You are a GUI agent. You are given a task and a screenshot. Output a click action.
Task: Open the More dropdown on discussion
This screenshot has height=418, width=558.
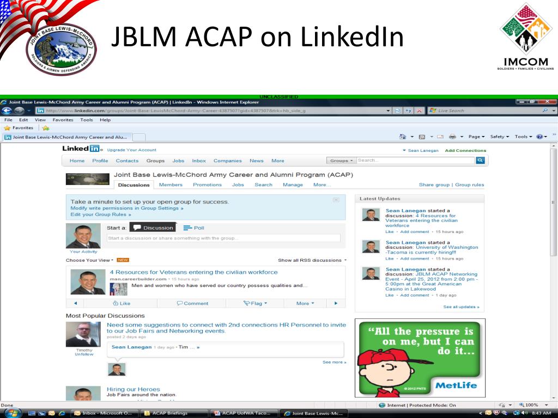[305, 303]
